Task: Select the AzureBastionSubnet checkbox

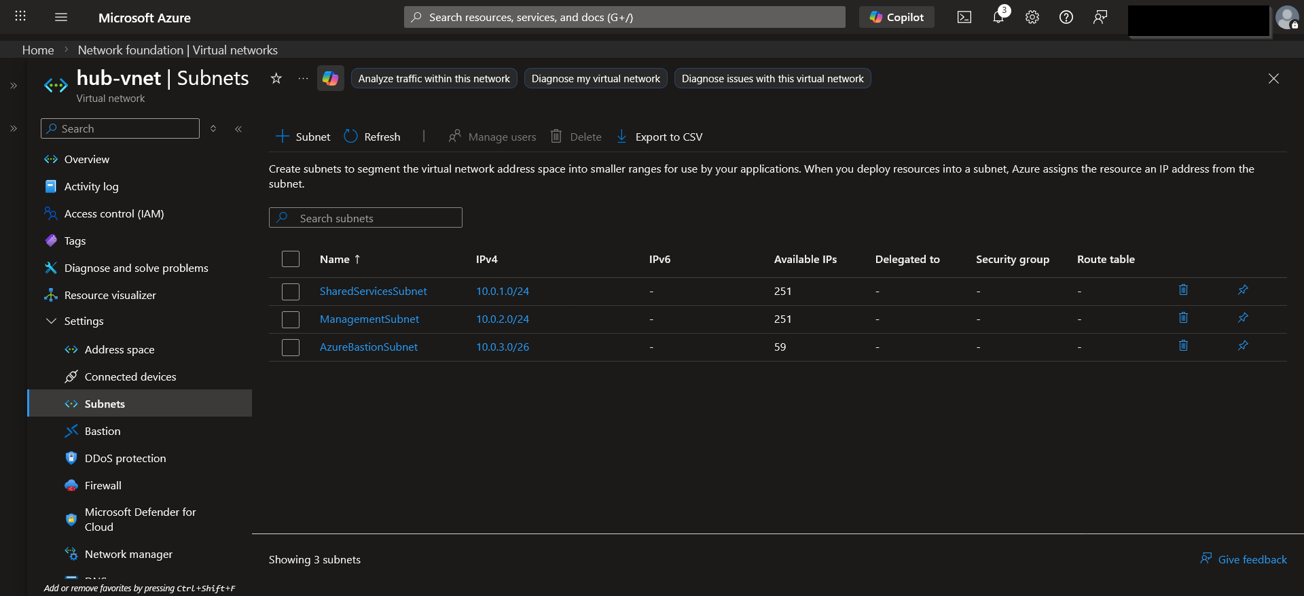Action: point(291,347)
